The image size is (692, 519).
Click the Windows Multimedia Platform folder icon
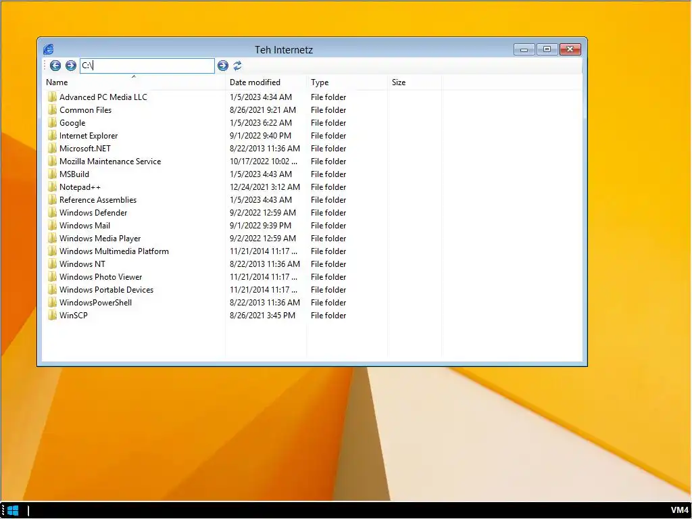52,250
